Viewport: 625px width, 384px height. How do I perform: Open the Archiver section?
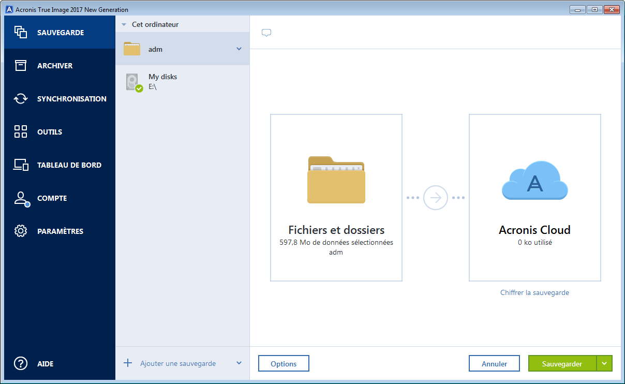click(x=21, y=65)
